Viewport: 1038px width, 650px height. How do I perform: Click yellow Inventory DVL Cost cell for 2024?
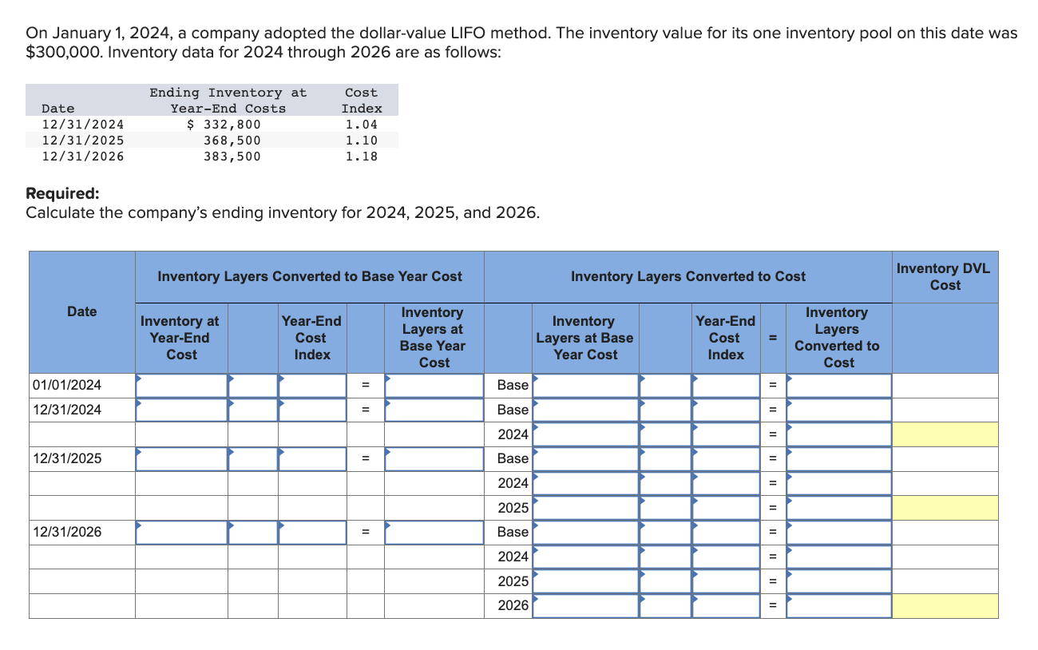945,434
